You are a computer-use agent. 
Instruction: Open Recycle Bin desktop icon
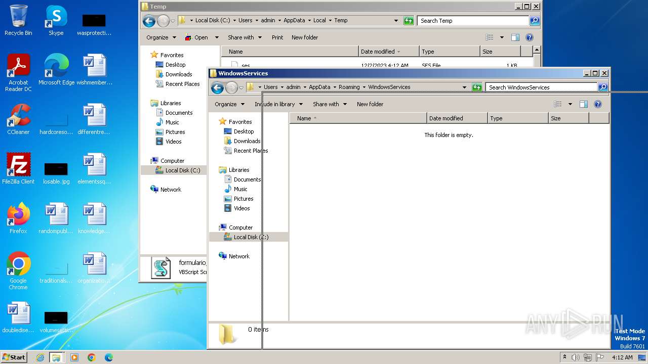tap(18, 20)
